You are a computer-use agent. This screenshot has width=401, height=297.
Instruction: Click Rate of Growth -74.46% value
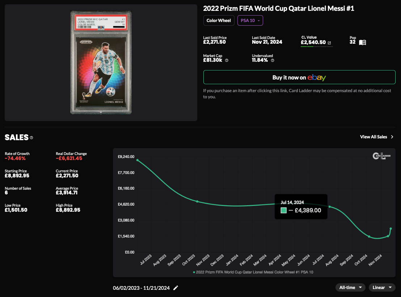pyautogui.click(x=15, y=158)
